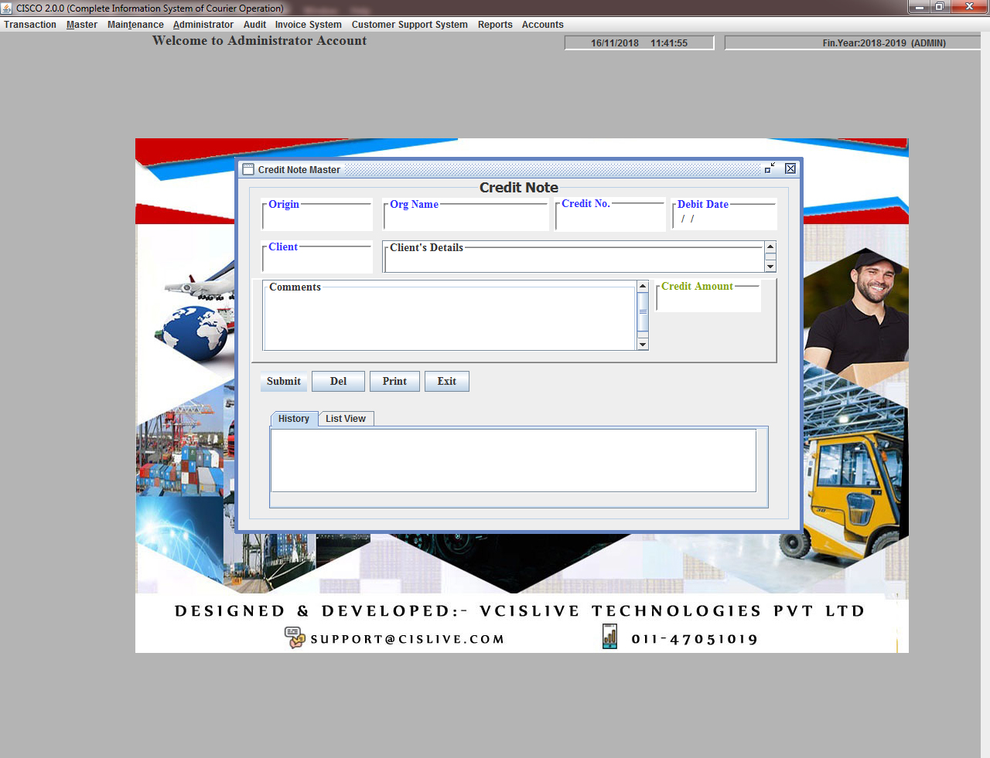Maximize the Credit Note Master internal window
Viewport: 990px width, 758px height.
(x=770, y=168)
